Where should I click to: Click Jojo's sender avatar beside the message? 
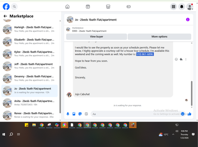pos(69,95)
